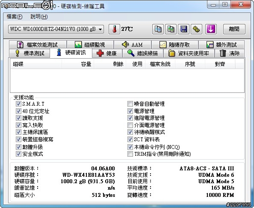Toggle the 韌體升級 checkbox
This screenshot has height=208, width=254.
18,147
